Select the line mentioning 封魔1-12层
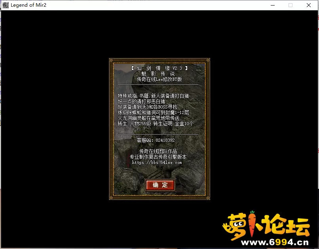The image size is (319, 249). coord(153,112)
